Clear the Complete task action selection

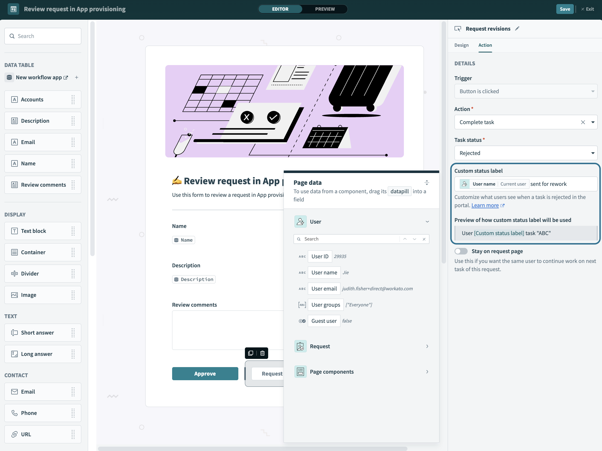click(583, 122)
